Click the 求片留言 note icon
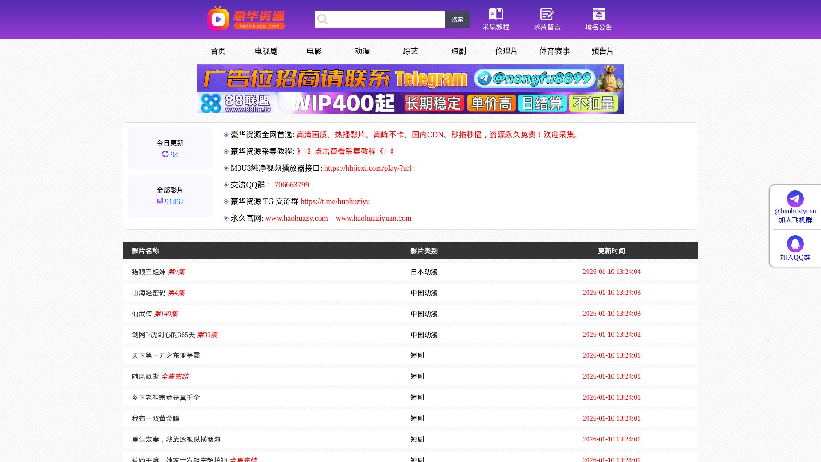821x462 pixels. point(547,14)
